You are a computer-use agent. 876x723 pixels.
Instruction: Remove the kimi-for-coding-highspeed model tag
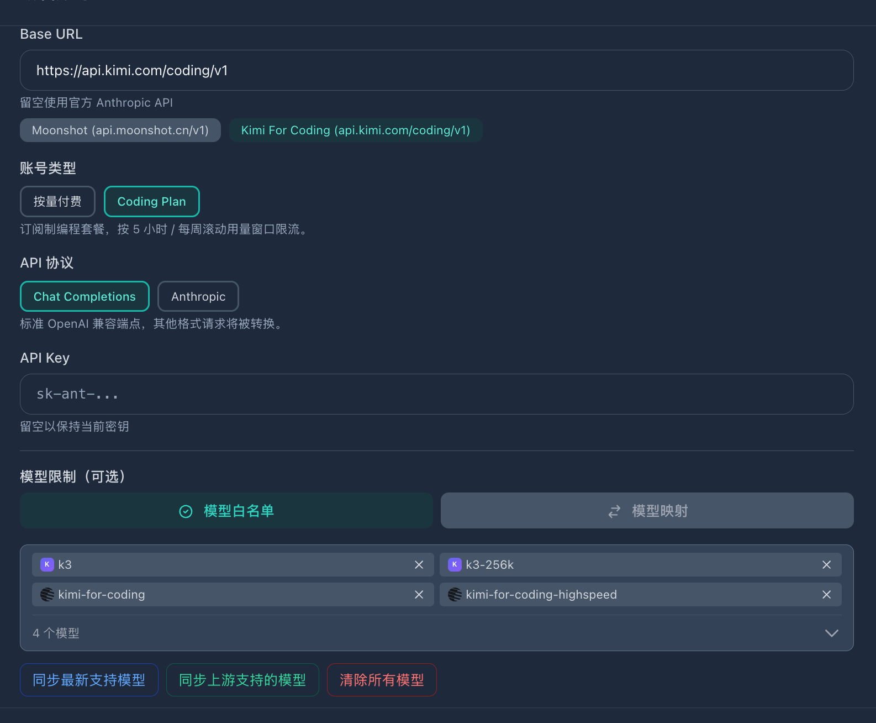(x=826, y=595)
